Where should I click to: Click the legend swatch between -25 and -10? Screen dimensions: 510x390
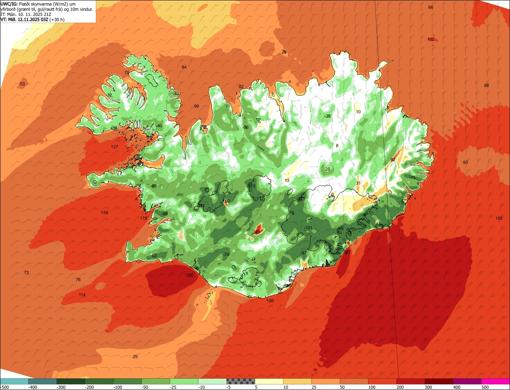pyautogui.click(x=184, y=381)
